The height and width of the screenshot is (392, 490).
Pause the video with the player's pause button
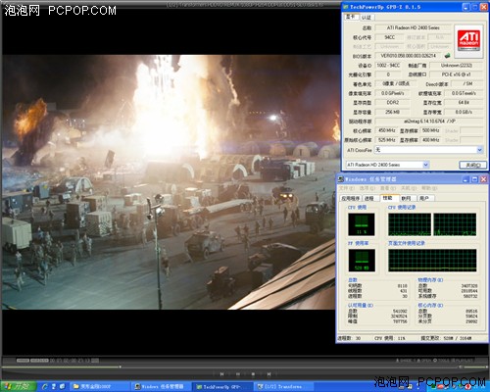(238, 373)
